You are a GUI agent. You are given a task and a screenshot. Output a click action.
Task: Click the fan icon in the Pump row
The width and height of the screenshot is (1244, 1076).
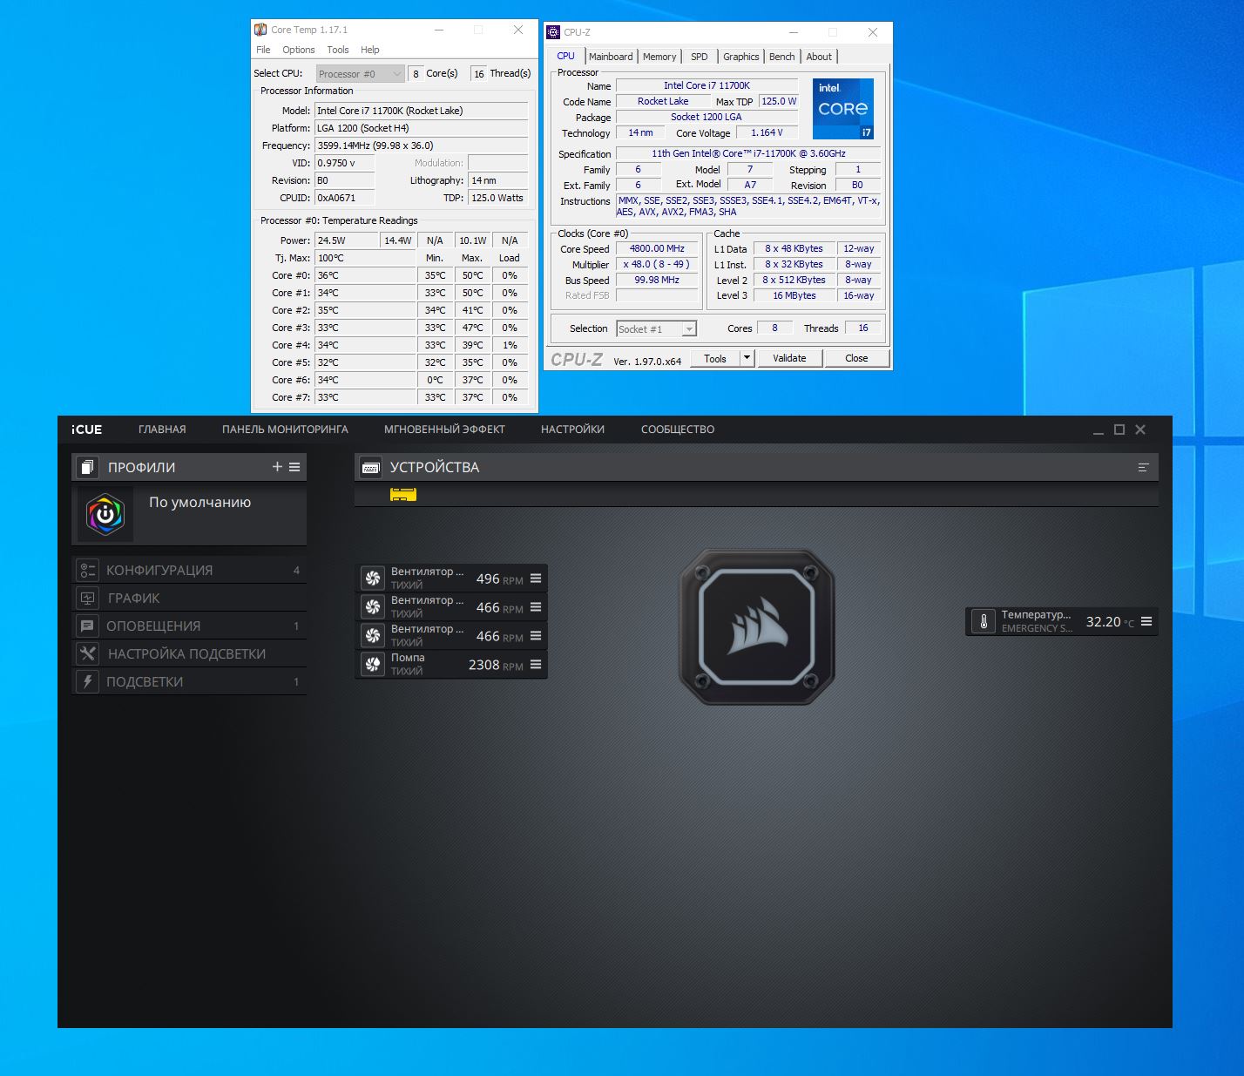pos(373,665)
